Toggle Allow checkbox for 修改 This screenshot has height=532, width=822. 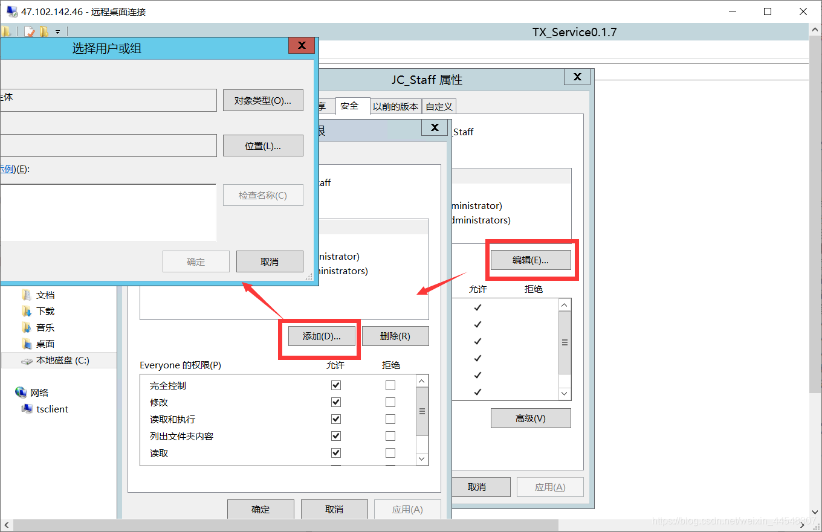(336, 402)
